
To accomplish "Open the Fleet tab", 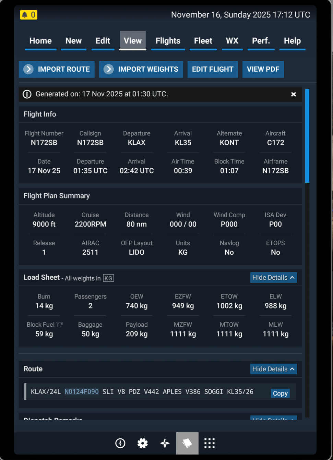I will point(203,41).
